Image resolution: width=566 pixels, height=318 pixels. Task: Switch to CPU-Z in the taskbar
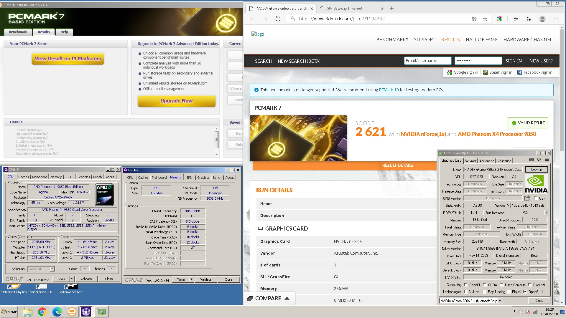(86, 312)
